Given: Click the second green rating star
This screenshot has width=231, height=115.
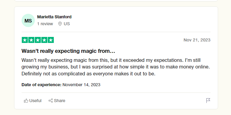Looking at the screenshot, I should pos(31,40).
